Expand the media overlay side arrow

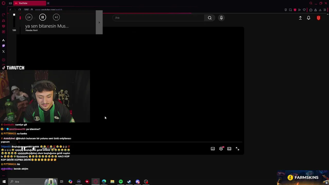pyautogui.click(x=99, y=22)
